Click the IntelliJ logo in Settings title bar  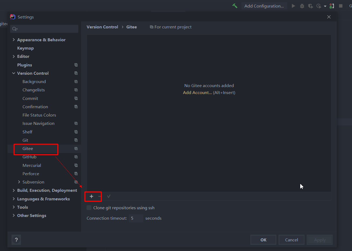coord(13,17)
